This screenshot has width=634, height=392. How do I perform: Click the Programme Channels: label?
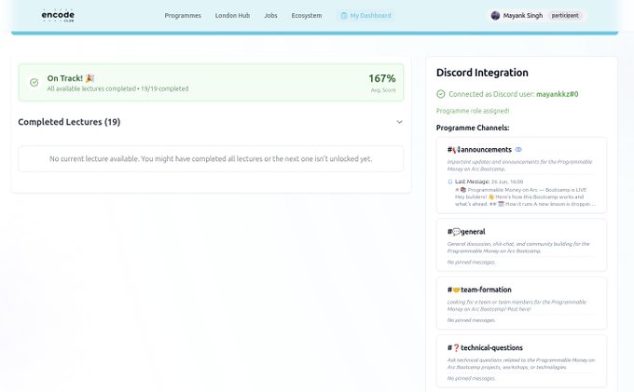pos(473,128)
